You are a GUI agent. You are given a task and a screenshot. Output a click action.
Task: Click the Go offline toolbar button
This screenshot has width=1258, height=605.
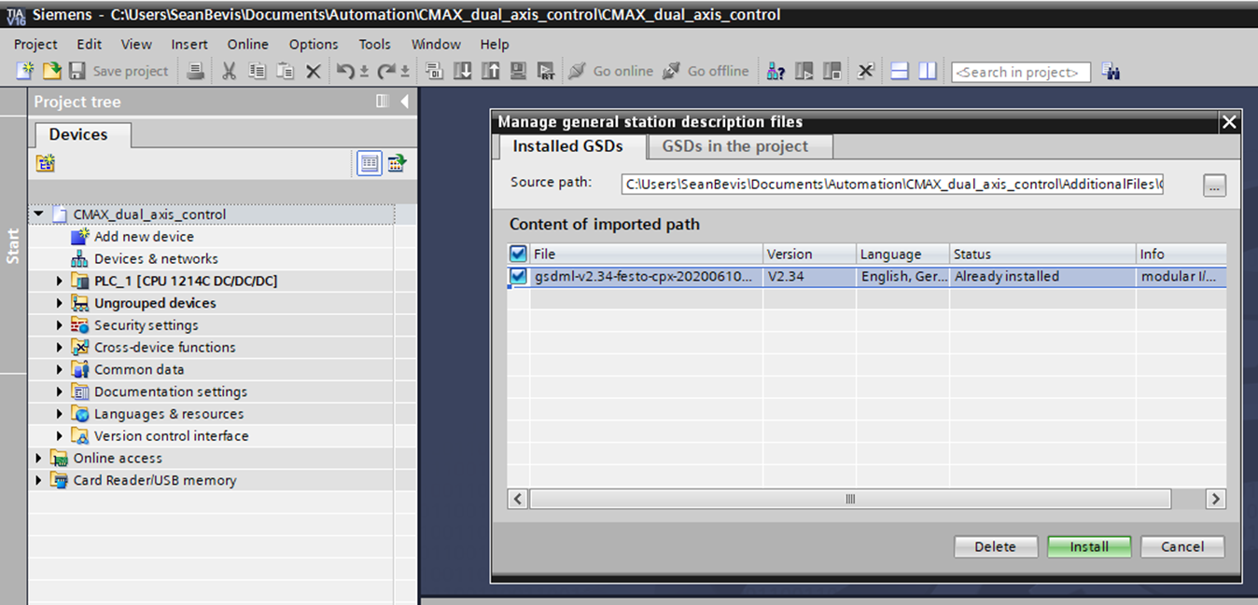pos(706,71)
